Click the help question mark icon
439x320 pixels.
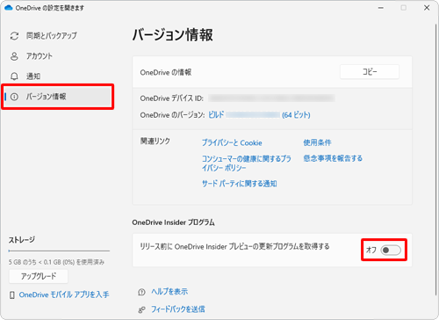coord(141,292)
